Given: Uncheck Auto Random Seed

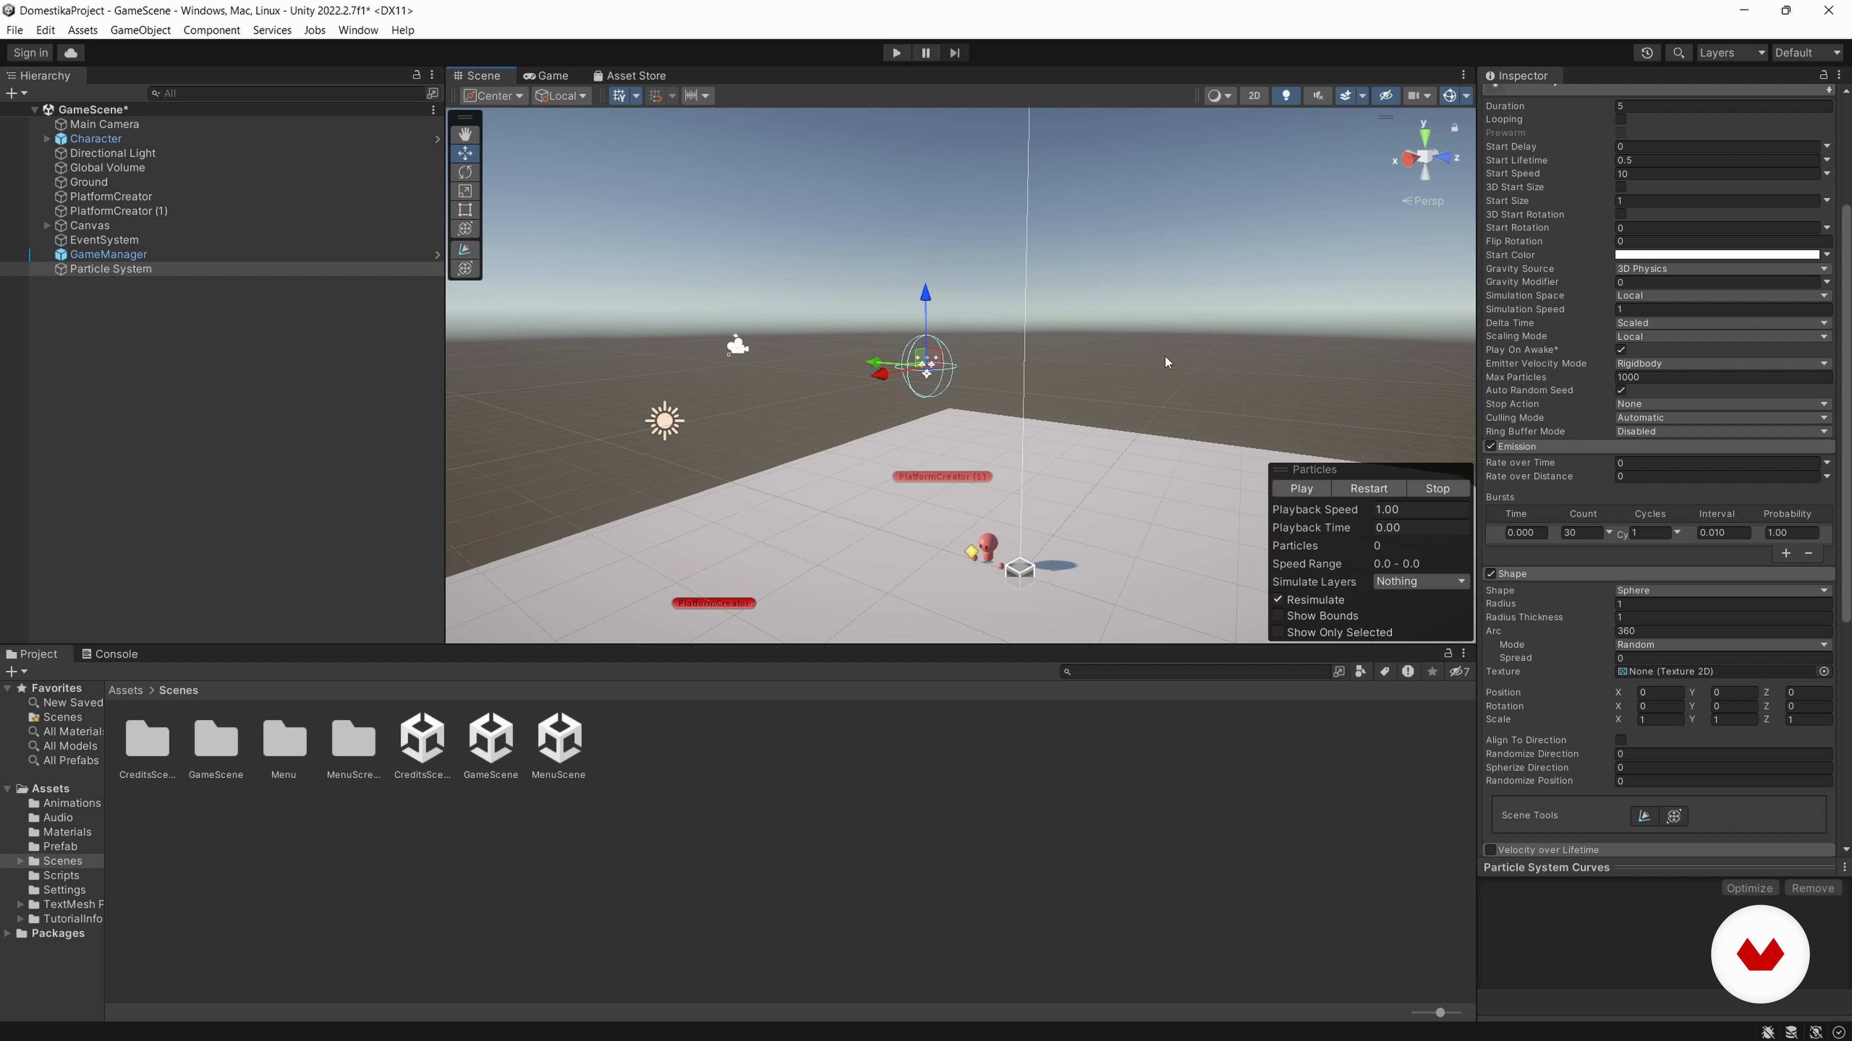Looking at the screenshot, I should 1620,390.
